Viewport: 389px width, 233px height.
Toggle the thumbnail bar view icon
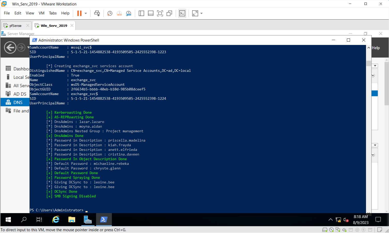(x=151, y=13)
